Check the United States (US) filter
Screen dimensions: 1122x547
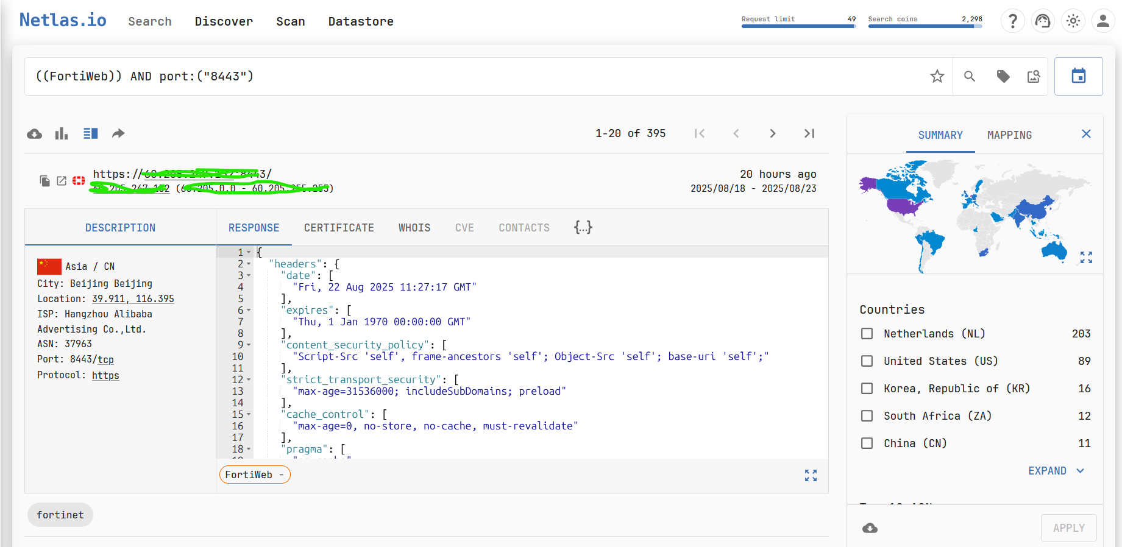[x=867, y=361]
